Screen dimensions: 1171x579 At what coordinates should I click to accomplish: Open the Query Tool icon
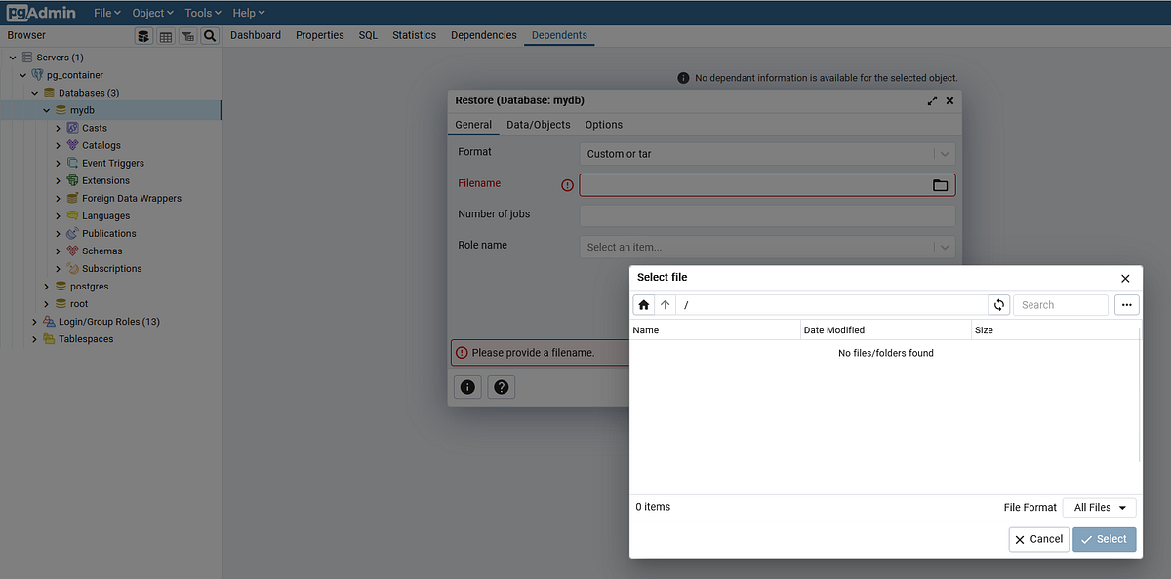click(143, 35)
